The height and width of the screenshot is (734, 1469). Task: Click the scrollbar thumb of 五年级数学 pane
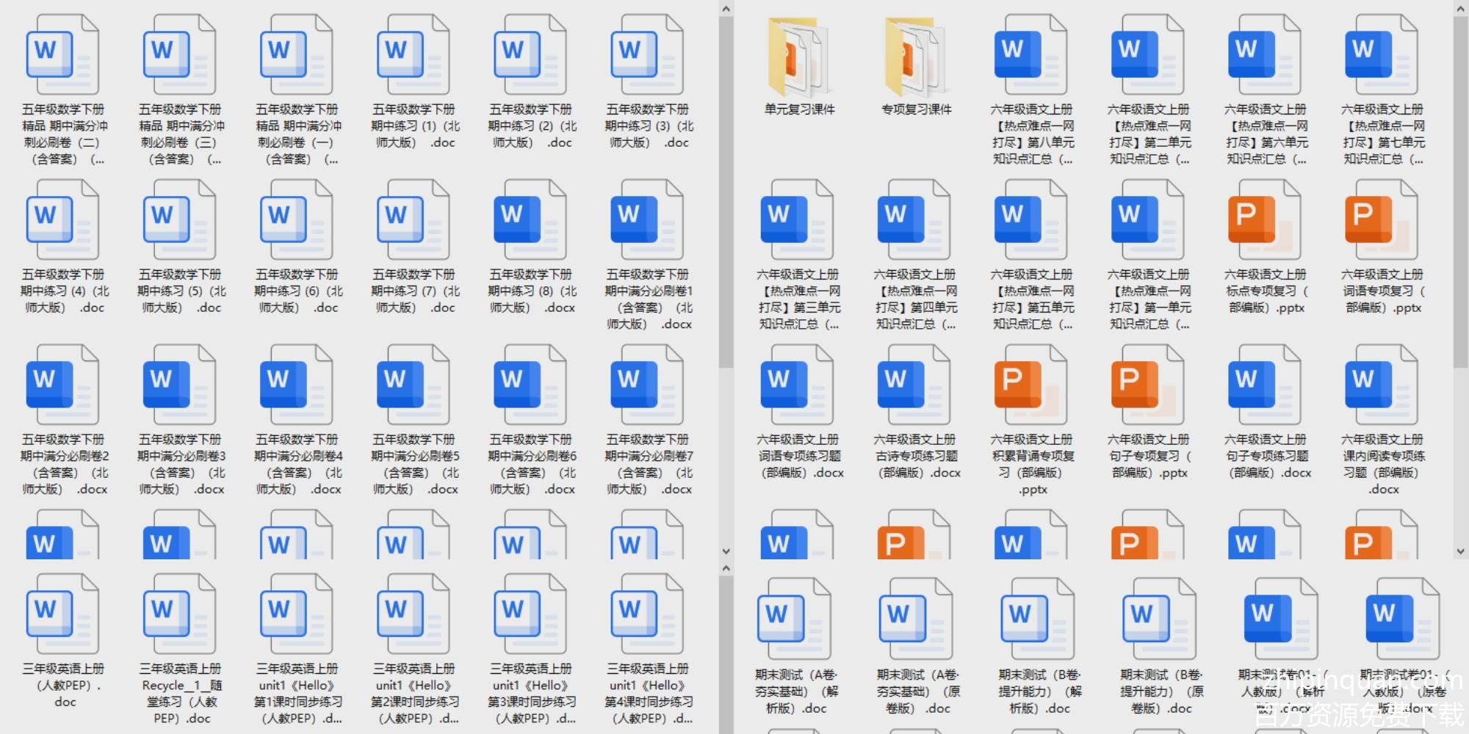click(726, 192)
